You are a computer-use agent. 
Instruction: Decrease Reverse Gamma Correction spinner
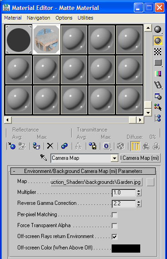139,205
